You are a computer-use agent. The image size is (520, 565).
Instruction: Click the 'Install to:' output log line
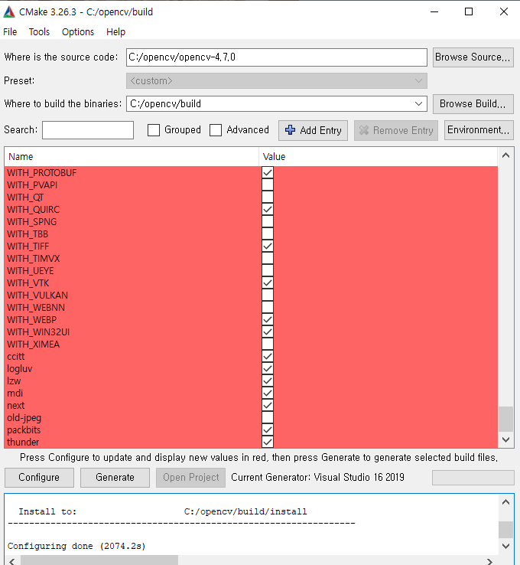tap(163, 511)
